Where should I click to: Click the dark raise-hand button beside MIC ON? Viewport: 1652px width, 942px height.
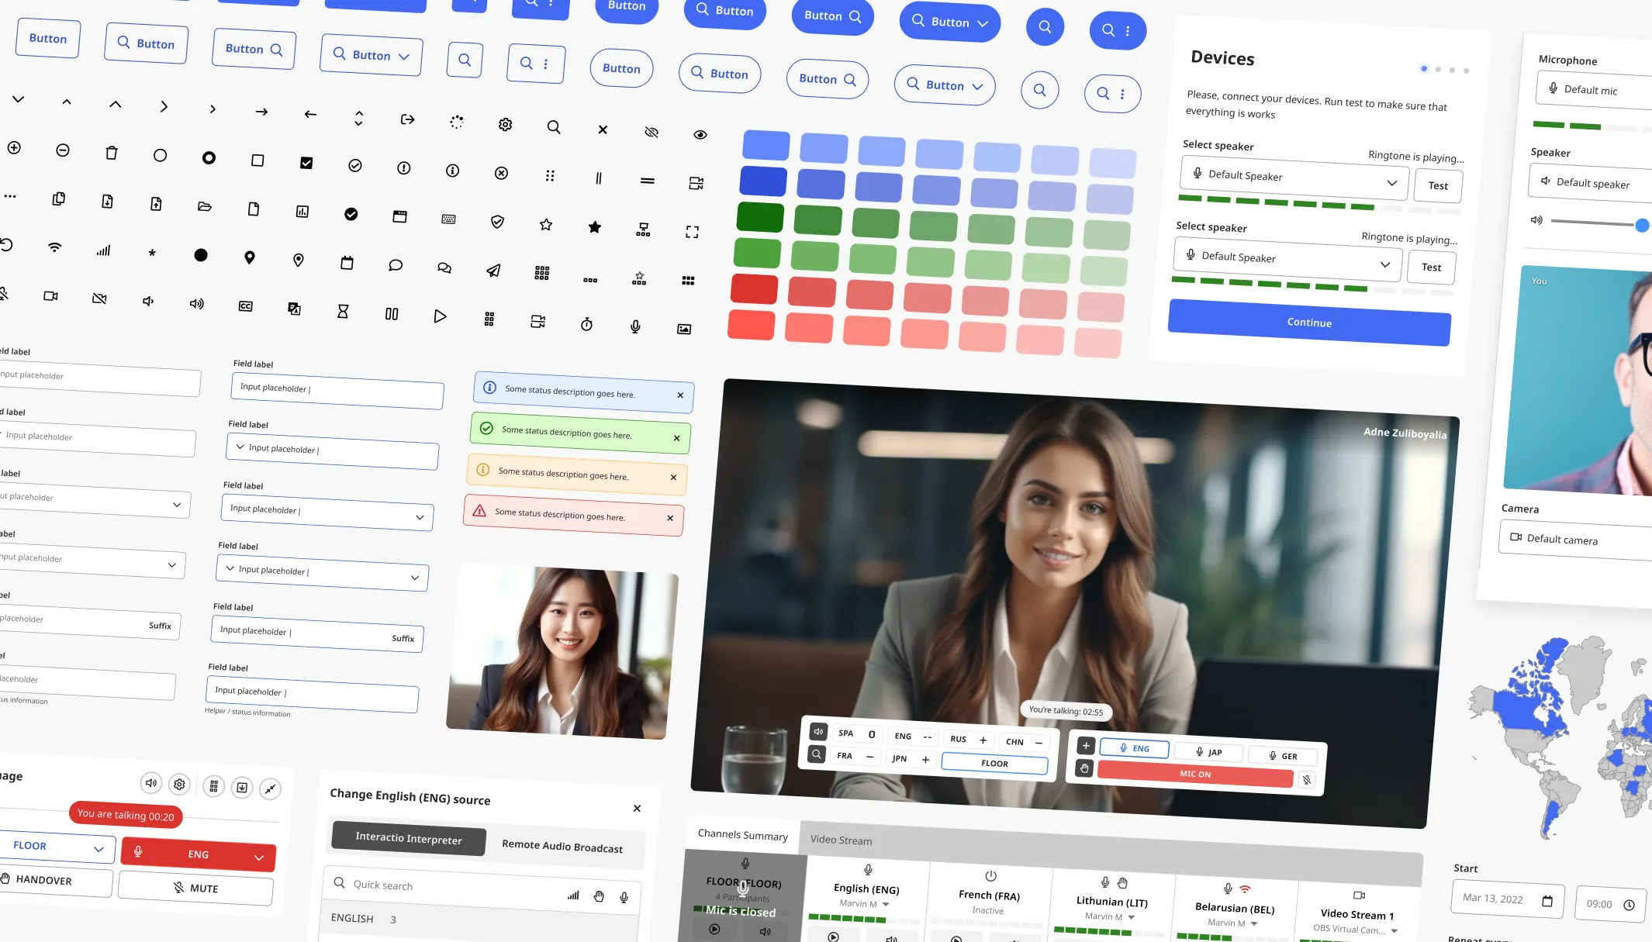[x=1084, y=768]
